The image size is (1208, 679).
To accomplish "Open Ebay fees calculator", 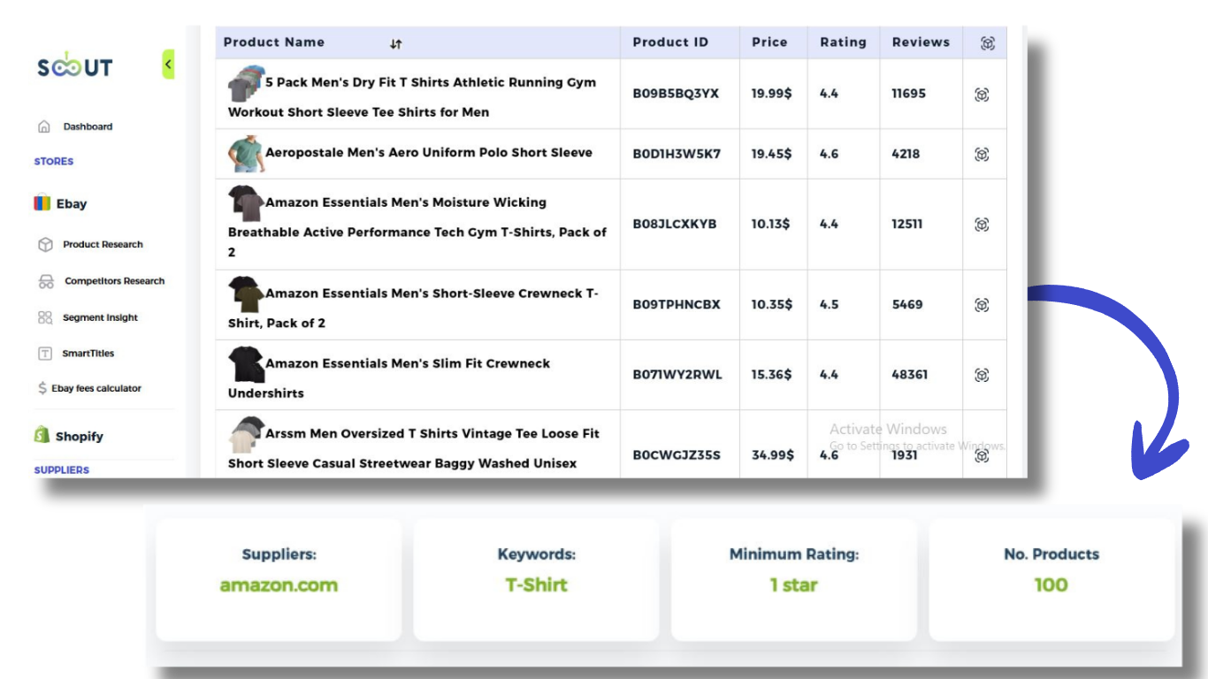I will tap(96, 388).
